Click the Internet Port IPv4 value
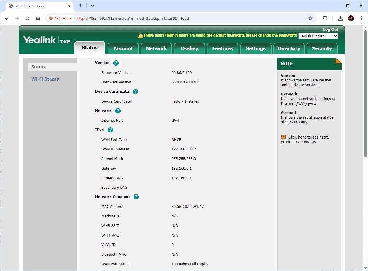Image resolution: width=368 pixels, height=271 pixels. point(175,121)
